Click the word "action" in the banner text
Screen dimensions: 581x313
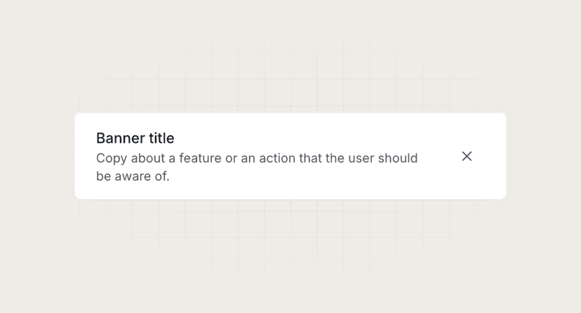point(277,158)
